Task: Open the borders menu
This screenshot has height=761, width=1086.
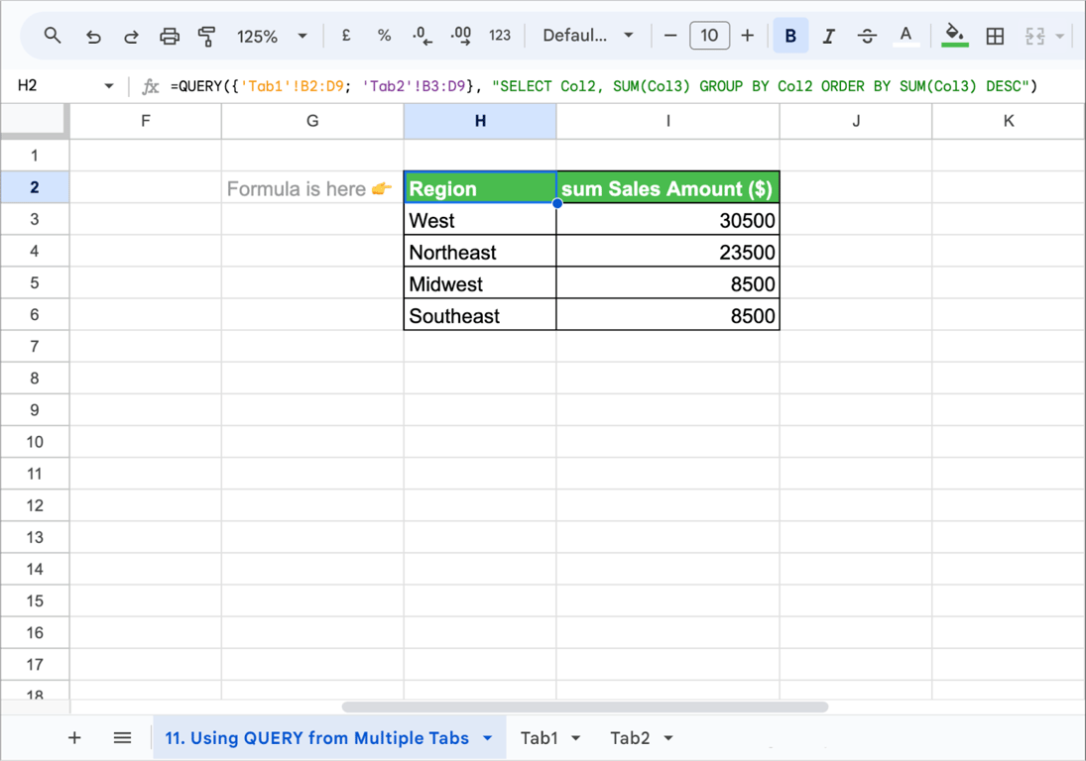Action: [995, 36]
